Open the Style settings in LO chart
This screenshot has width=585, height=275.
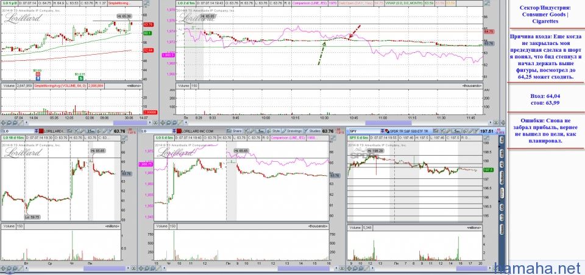[274, 131]
